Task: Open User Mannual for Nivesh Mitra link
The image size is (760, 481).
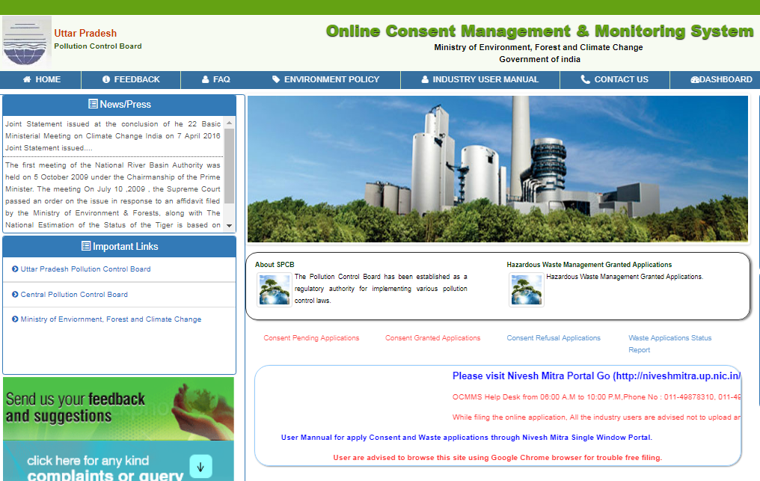Action: pyautogui.click(x=467, y=438)
